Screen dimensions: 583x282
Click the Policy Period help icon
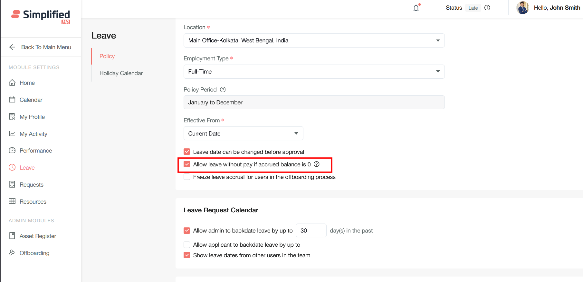tap(223, 90)
